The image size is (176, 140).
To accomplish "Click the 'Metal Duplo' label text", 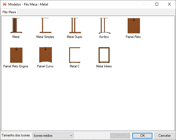I will pyautogui.click(x=74, y=37).
